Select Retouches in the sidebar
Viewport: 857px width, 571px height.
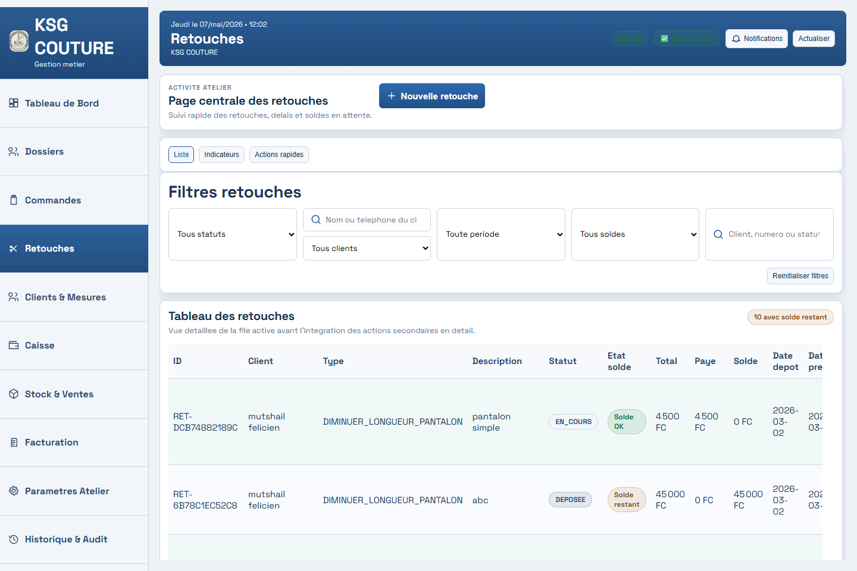74,249
